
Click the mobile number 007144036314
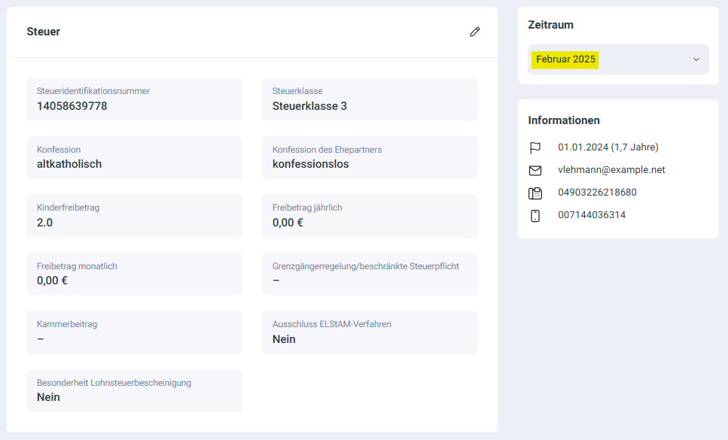[x=592, y=215]
